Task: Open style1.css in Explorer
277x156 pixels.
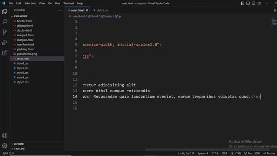Action: click(23, 63)
